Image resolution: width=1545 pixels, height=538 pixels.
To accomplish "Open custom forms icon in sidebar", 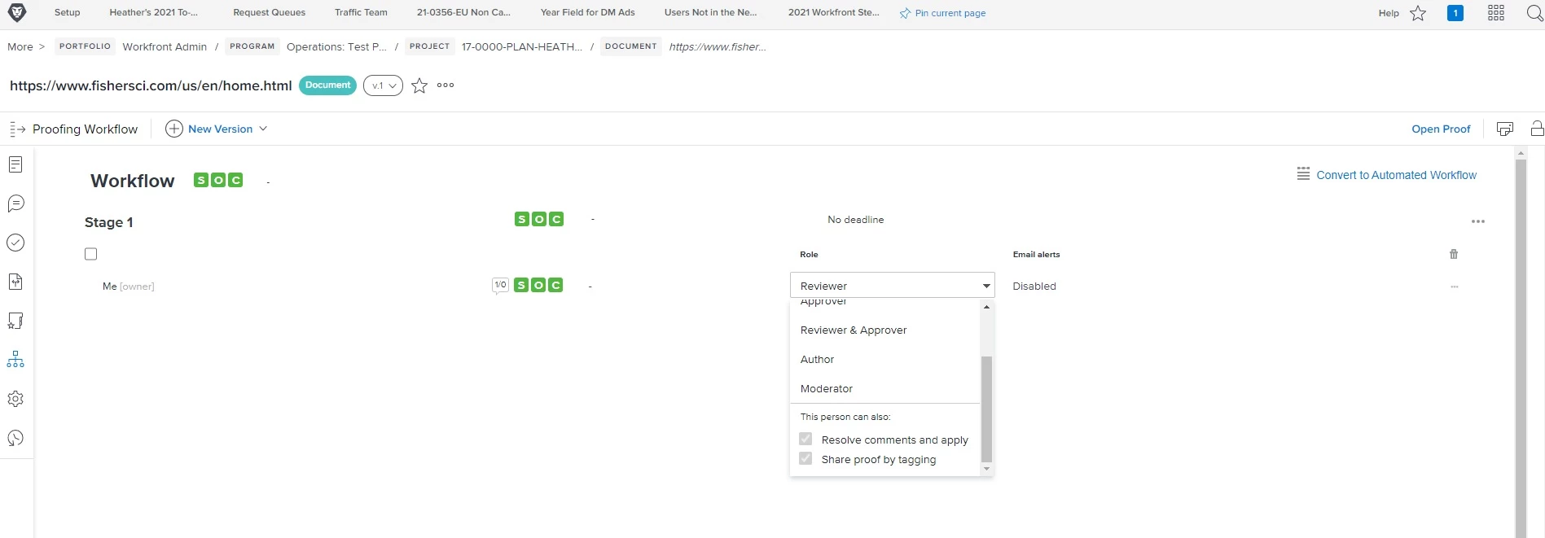I will click(x=15, y=321).
